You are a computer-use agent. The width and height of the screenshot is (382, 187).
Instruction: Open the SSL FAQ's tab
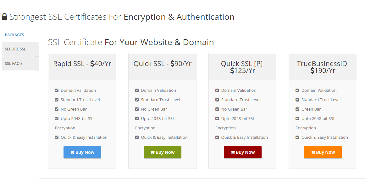tap(20, 64)
